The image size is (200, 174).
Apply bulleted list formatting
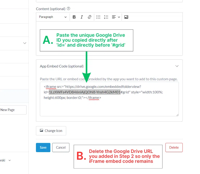pos(98,17)
